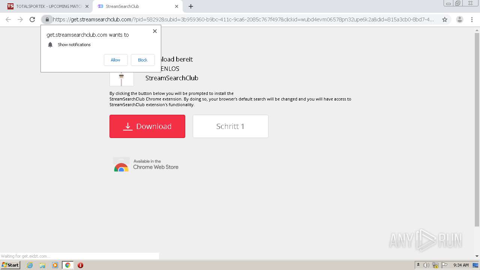Click the Show Desktop button
The width and height of the screenshot is (480, 270).
476,265
